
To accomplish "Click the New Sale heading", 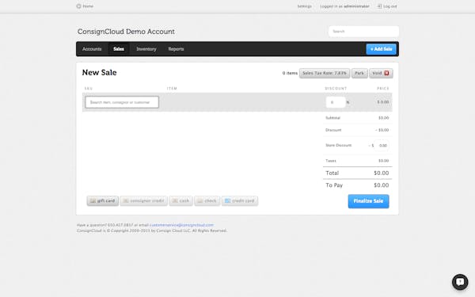I will [100, 72].
